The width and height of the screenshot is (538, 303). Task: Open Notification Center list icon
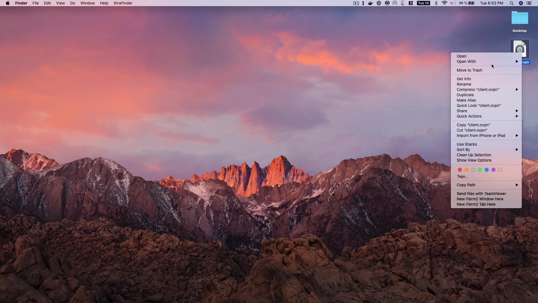click(529, 3)
